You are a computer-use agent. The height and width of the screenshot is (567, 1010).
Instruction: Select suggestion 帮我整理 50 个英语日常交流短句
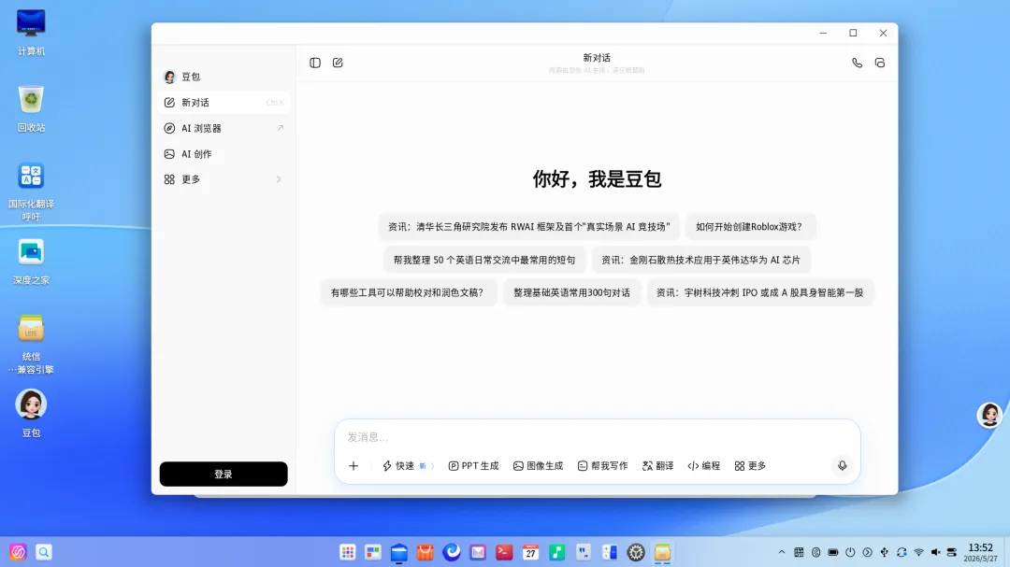pyautogui.click(x=484, y=260)
